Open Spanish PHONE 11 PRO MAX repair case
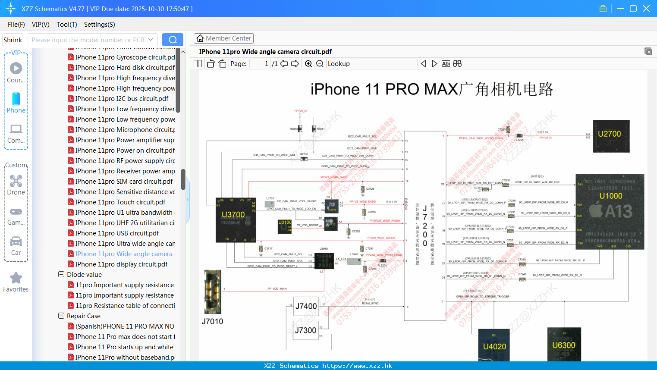This screenshot has height=370, width=657. [x=122, y=326]
